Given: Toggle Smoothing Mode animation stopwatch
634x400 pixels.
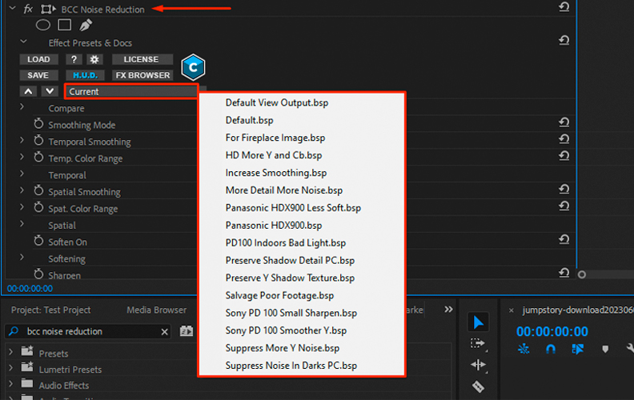Looking at the screenshot, I should [x=38, y=124].
